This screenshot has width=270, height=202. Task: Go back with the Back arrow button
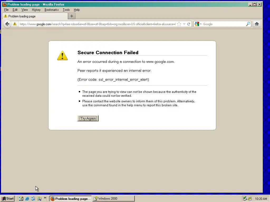7,24
